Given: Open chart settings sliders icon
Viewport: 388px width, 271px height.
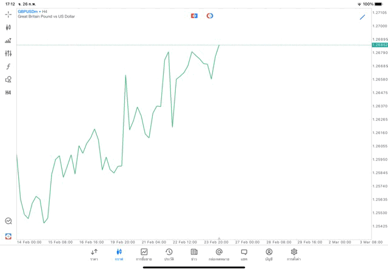Looking at the screenshot, I should tap(8, 53).
